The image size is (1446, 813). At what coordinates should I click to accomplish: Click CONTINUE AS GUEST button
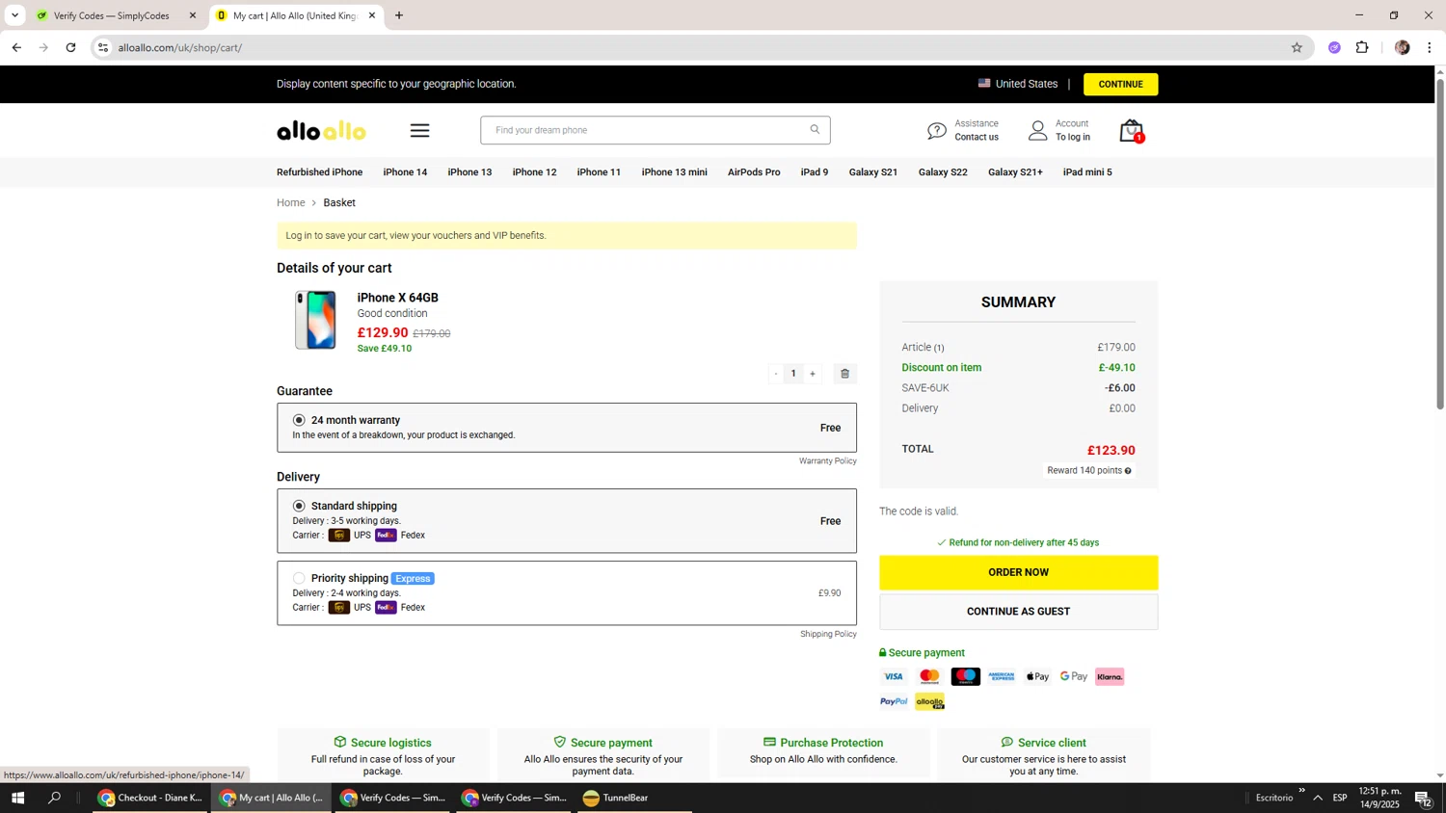click(x=1018, y=612)
